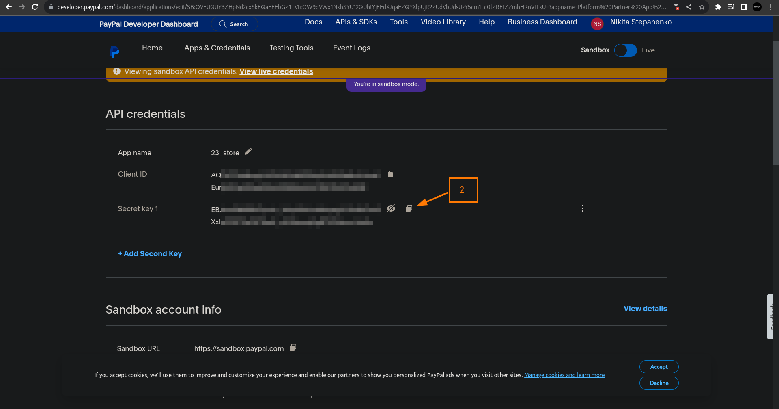779x409 pixels.
Task: Open the Help menu
Action: [487, 22]
